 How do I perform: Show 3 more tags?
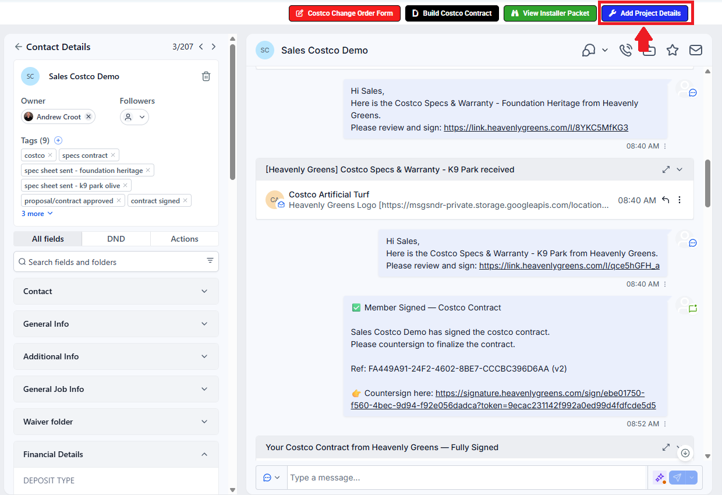click(37, 214)
